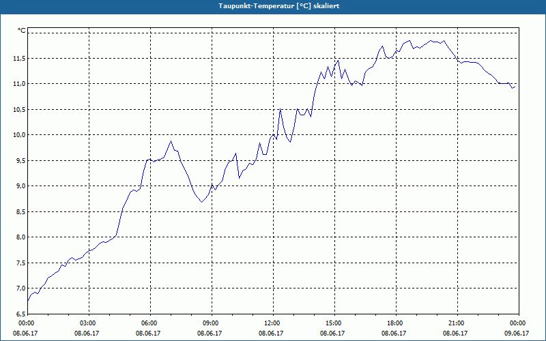Click the 21:00 time label
The height and width of the screenshot is (341, 546).
tap(457, 323)
